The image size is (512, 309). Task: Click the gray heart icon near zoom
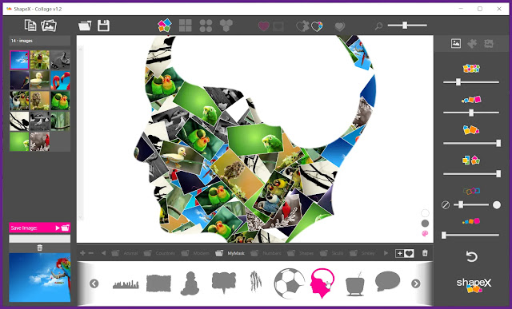(339, 26)
